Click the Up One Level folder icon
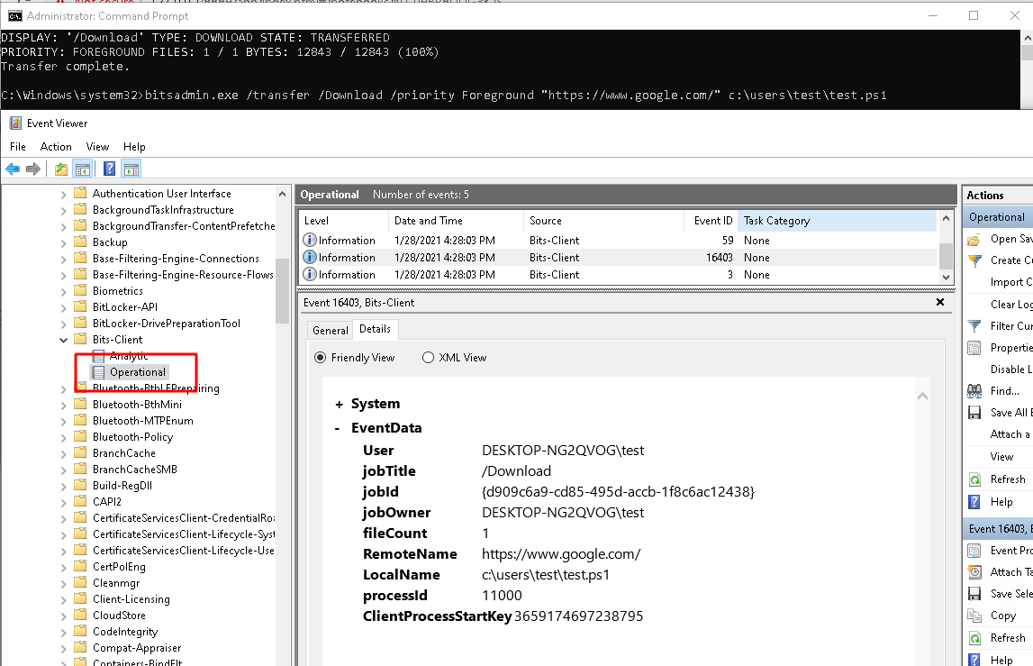Screen dimensions: 1033x666 pyautogui.click(x=60, y=169)
